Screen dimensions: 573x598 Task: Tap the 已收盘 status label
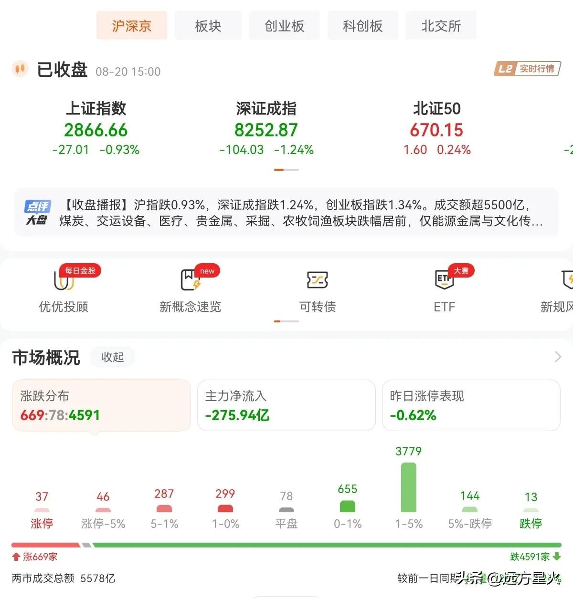(x=63, y=70)
